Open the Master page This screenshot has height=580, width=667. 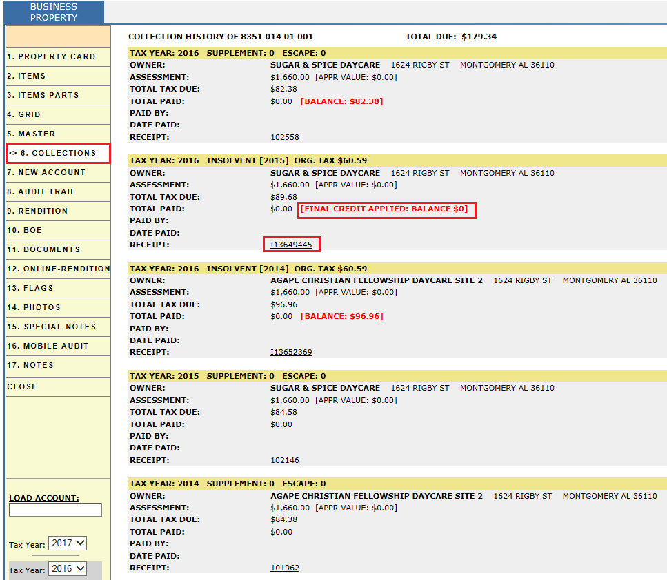pos(58,134)
